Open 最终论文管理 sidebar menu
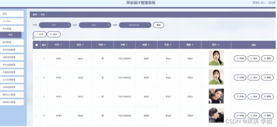277x127 pixels. [x=12, y=95]
